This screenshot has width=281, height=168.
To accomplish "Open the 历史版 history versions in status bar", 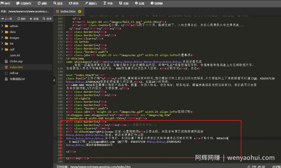I will (x=276, y=167).
